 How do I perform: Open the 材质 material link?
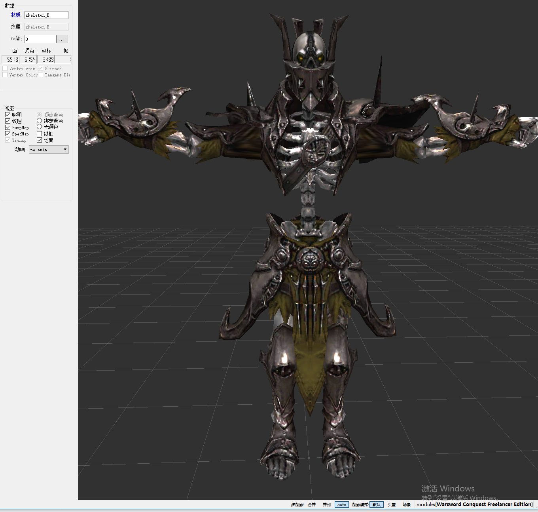click(15, 15)
